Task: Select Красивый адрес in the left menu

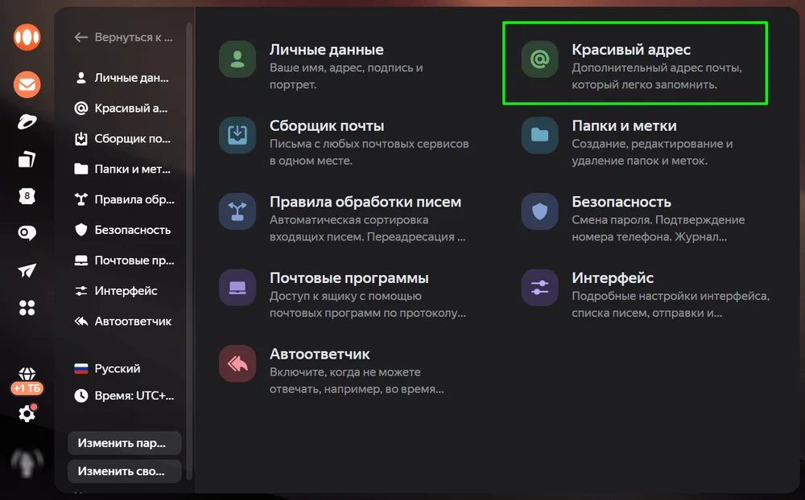Action: (x=123, y=109)
